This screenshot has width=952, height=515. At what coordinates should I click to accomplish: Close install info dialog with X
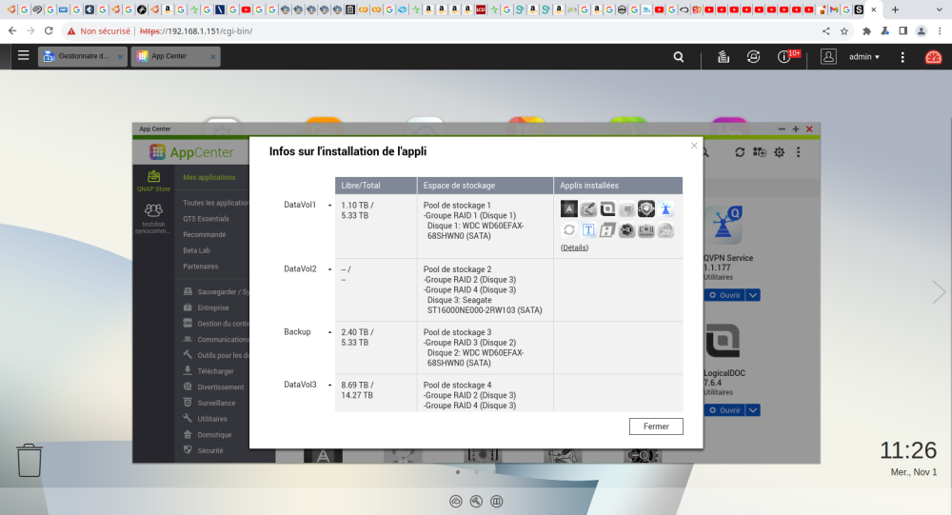(694, 146)
